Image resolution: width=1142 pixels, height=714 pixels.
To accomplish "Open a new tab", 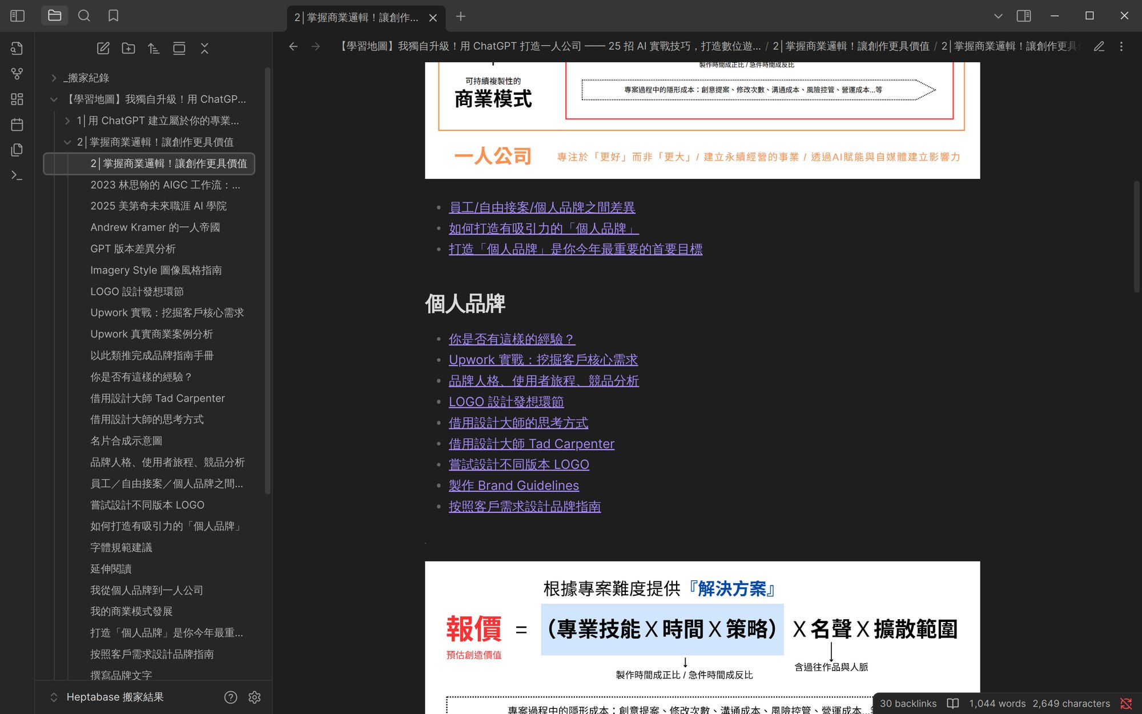I will [461, 17].
